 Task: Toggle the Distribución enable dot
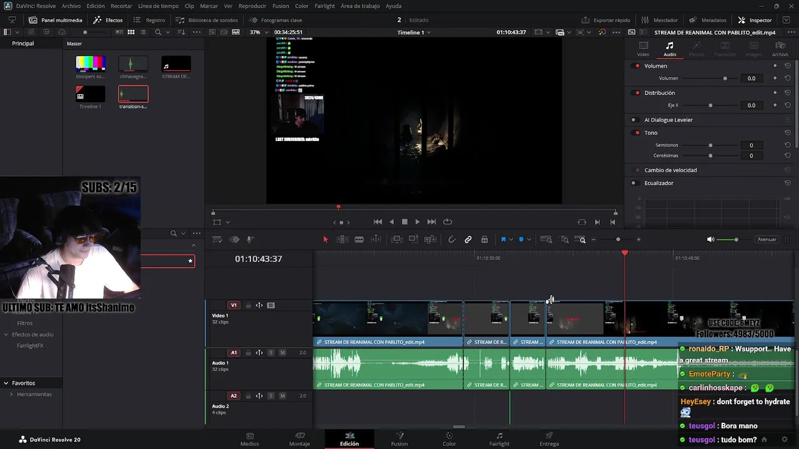pyautogui.click(x=637, y=93)
